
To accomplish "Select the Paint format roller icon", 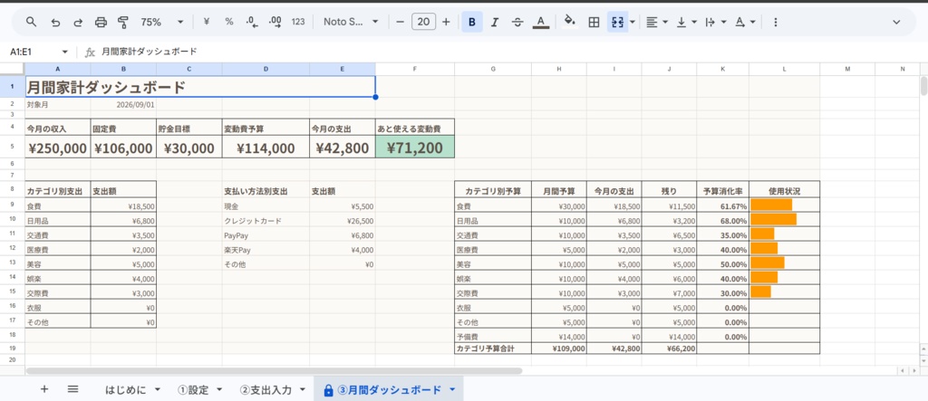I will pyautogui.click(x=123, y=22).
